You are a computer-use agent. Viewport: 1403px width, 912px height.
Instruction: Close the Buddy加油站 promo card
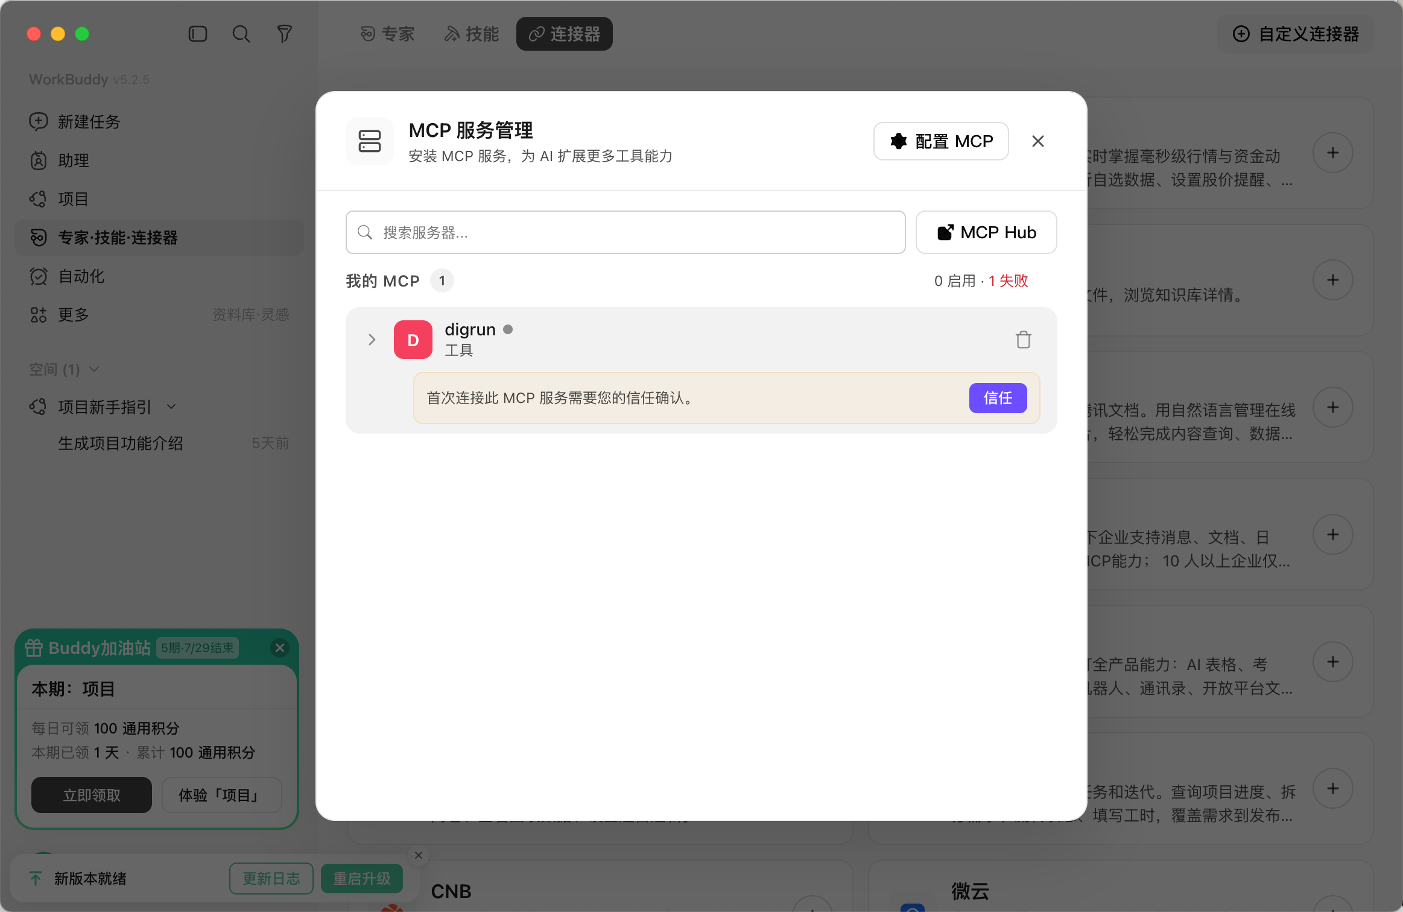(x=280, y=648)
